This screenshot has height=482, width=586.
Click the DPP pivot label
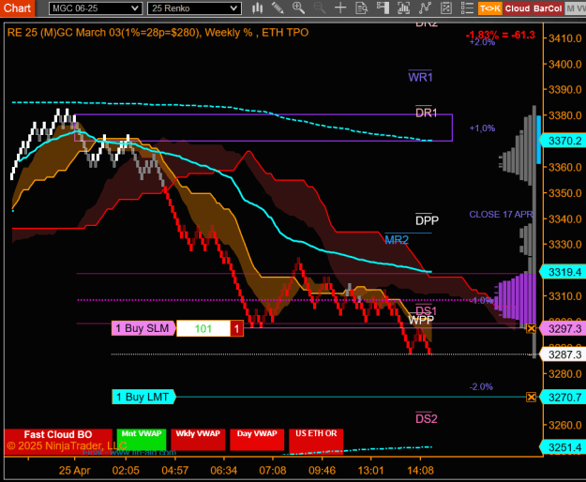[x=427, y=220]
